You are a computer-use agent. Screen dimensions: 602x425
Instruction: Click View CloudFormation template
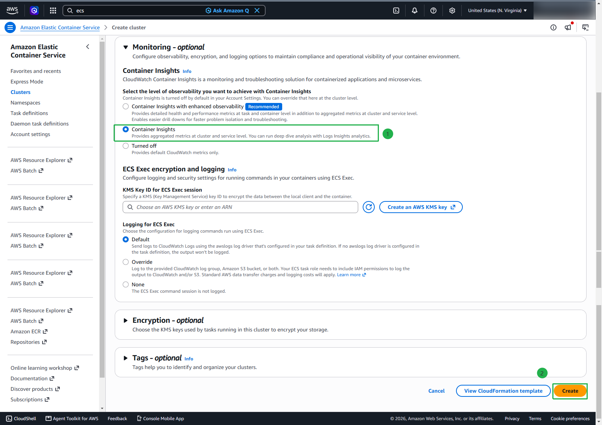point(503,391)
